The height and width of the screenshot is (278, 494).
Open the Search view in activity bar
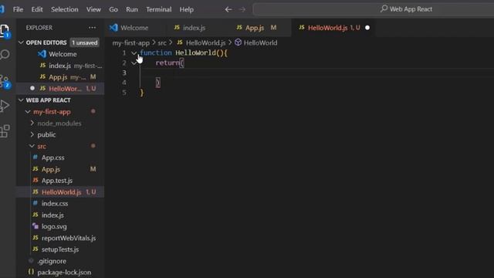click(x=5, y=55)
